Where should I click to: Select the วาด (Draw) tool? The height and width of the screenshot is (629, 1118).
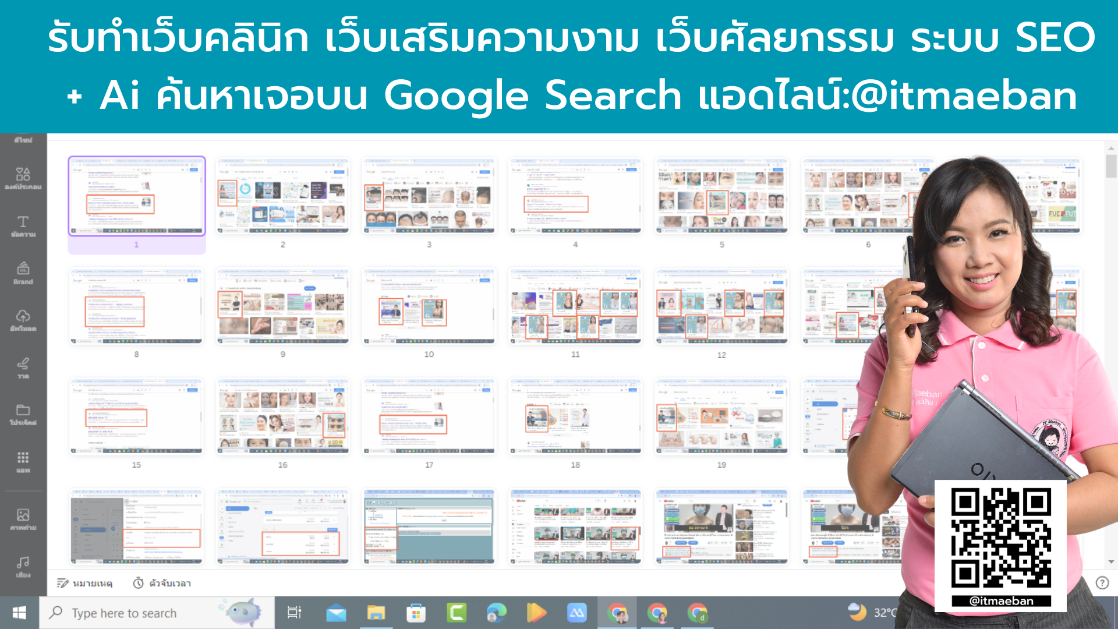point(22,367)
